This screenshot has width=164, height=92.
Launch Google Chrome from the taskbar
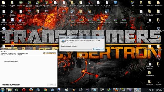tap(45, 90)
